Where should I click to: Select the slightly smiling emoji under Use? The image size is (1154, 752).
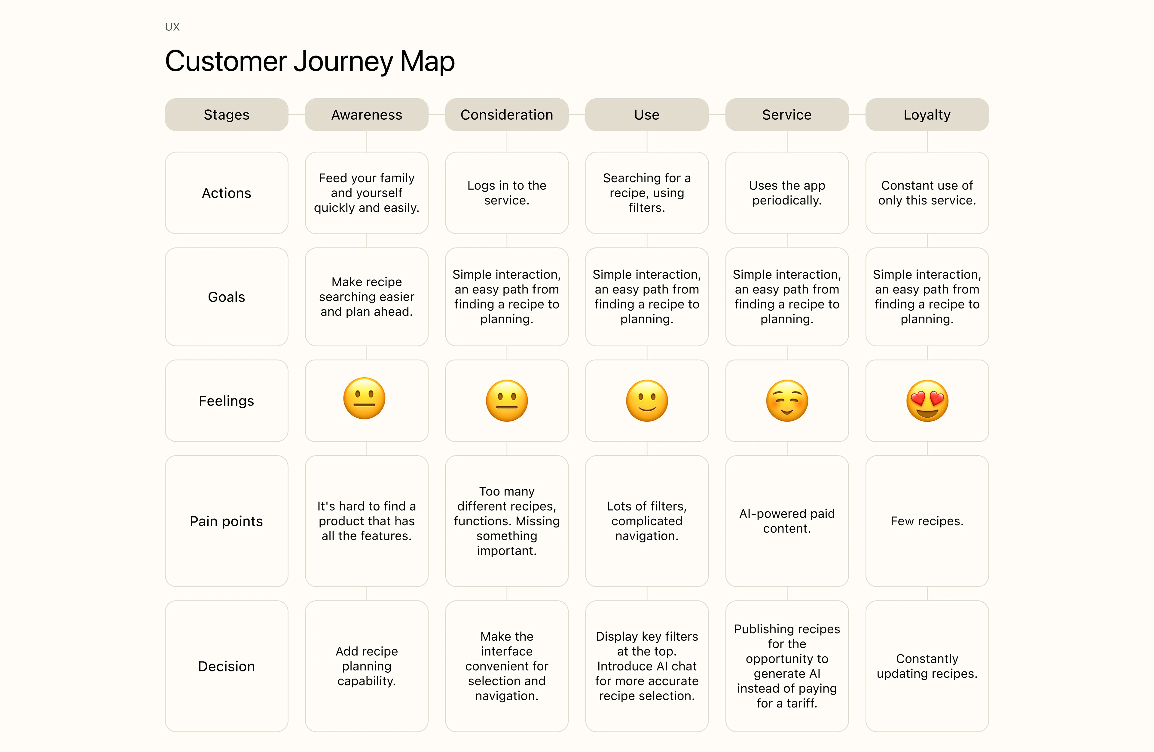click(647, 401)
